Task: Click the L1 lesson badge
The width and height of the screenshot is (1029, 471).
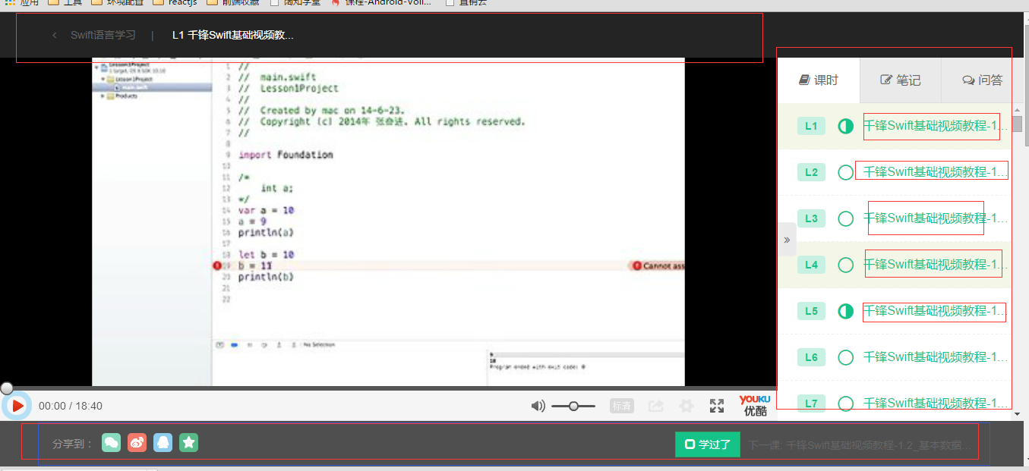Action: click(811, 126)
